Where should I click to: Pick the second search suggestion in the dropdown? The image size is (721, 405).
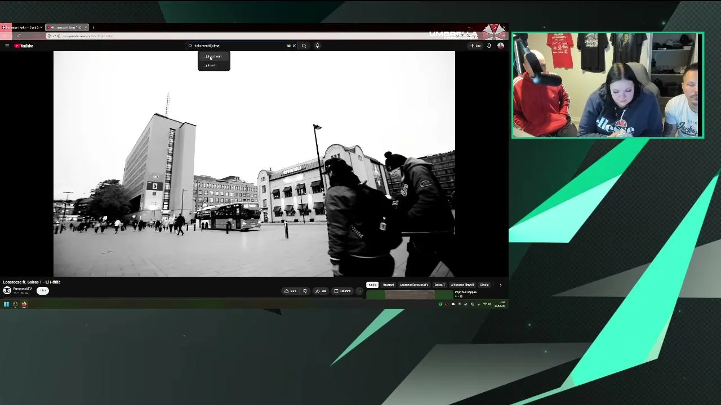click(x=214, y=65)
